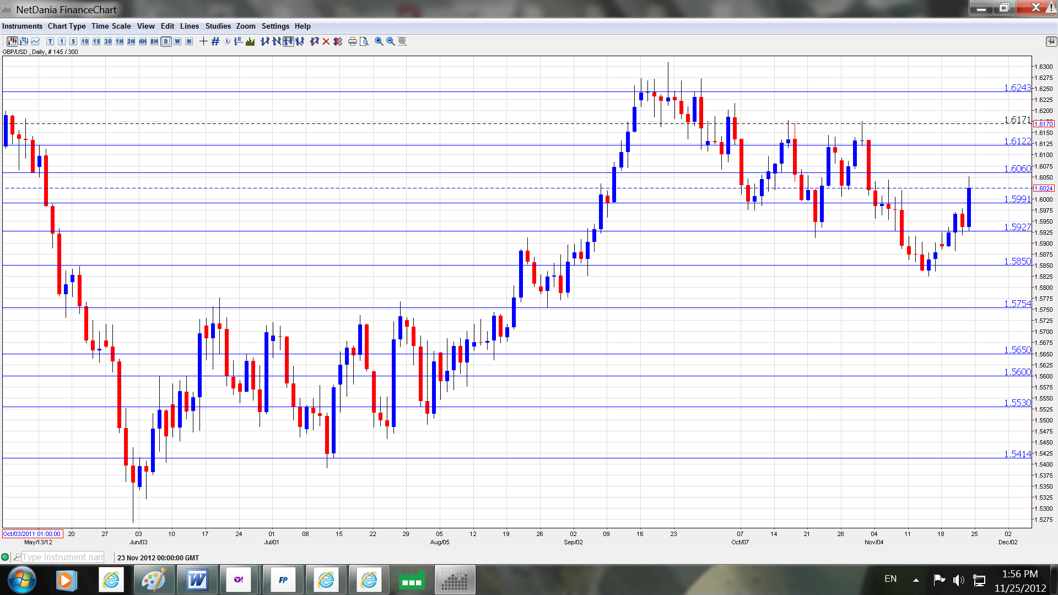The image size is (1058, 595).
Task: Click the data info balloon icon
Action: (x=227, y=41)
